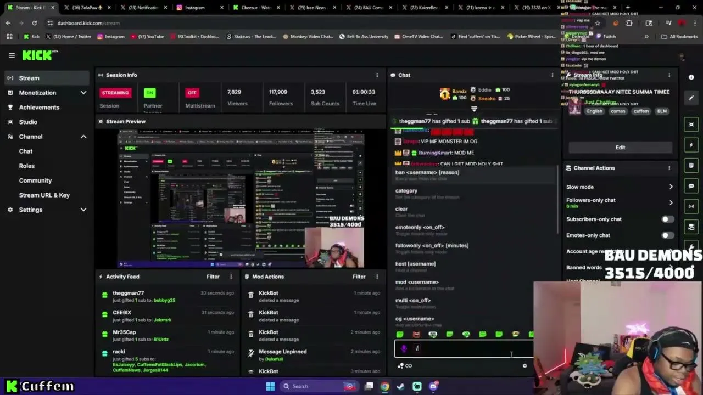Viewport: 703px width, 395px height.
Task: Open Chat panel three-dot options
Action: pyautogui.click(x=553, y=75)
